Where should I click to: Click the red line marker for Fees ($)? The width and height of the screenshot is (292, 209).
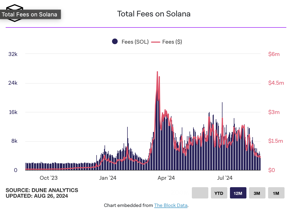point(156,42)
